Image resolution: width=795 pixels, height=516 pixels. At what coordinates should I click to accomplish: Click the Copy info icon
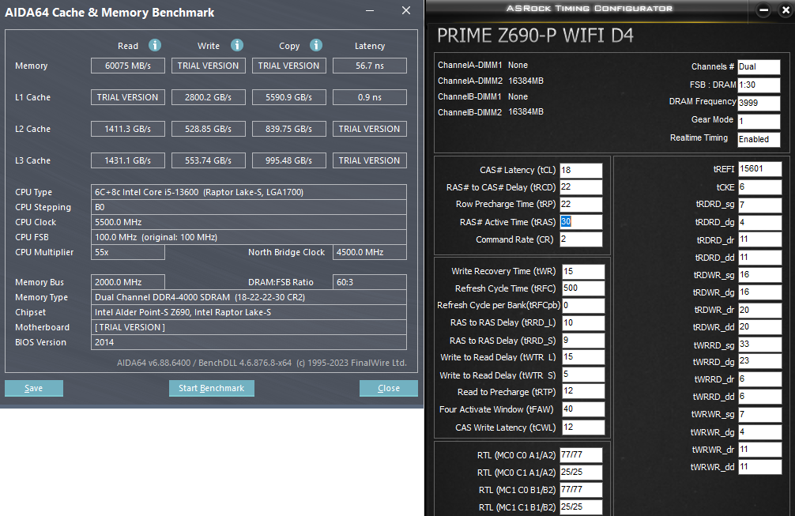pyautogui.click(x=316, y=46)
